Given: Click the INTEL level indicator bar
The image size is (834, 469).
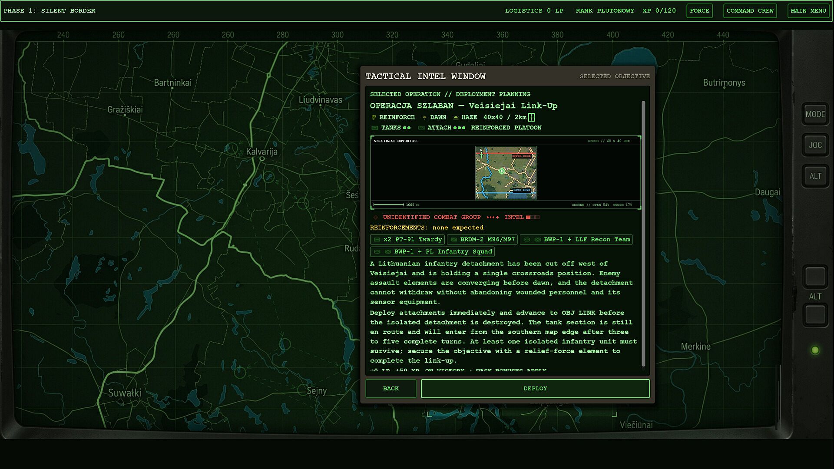Looking at the screenshot, I should tap(533, 218).
